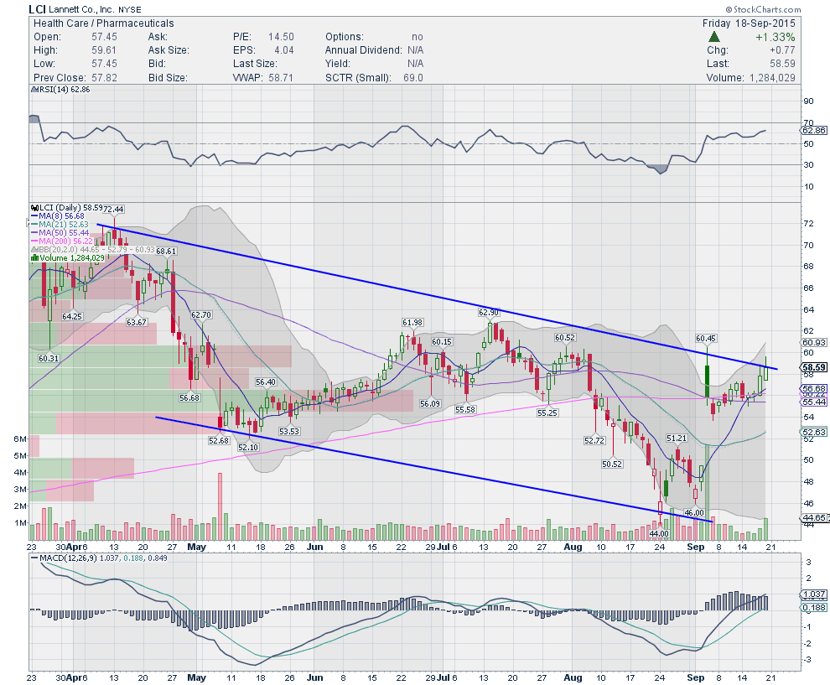Click the 44.00 lowest price label

coord(659,533)
